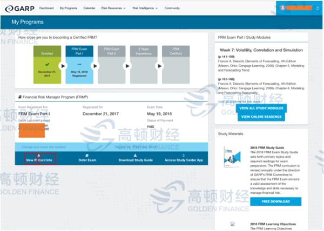Open the Community page
Screen dimensions: 324x231
tap(172, 8)
